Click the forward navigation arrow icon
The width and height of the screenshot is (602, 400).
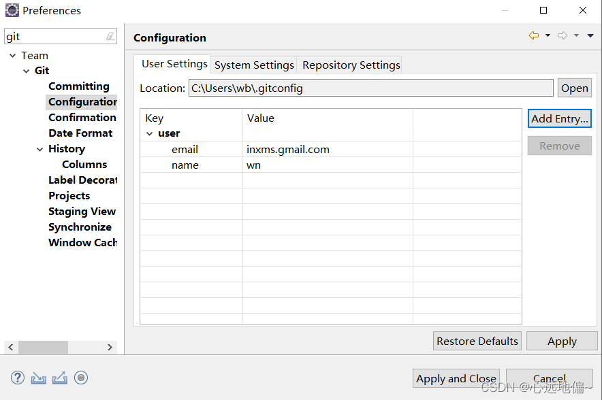563,35
